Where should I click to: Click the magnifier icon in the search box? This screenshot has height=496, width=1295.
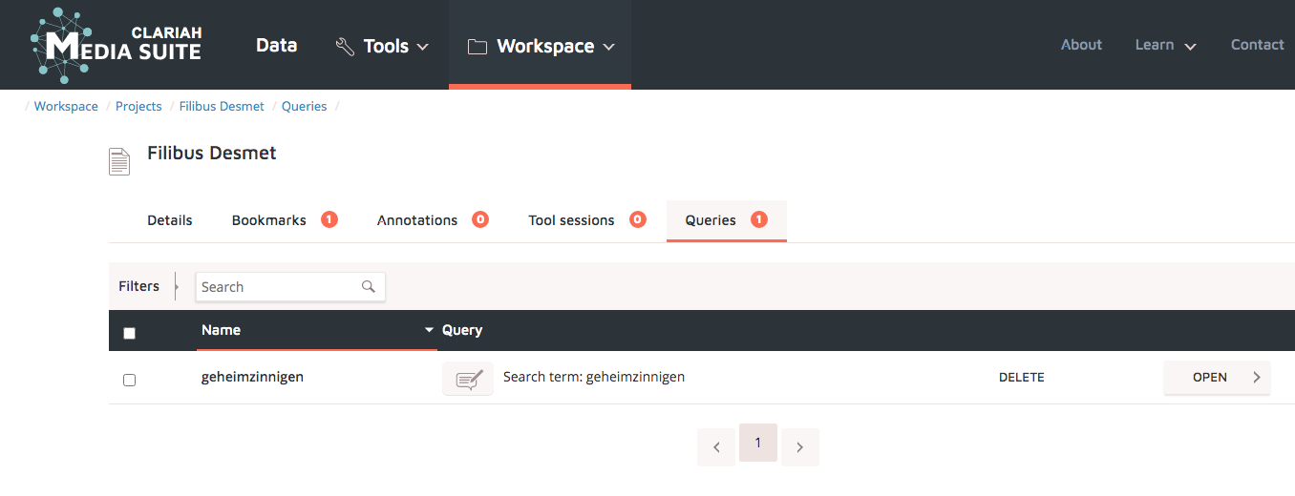click(x=369, y=286)
